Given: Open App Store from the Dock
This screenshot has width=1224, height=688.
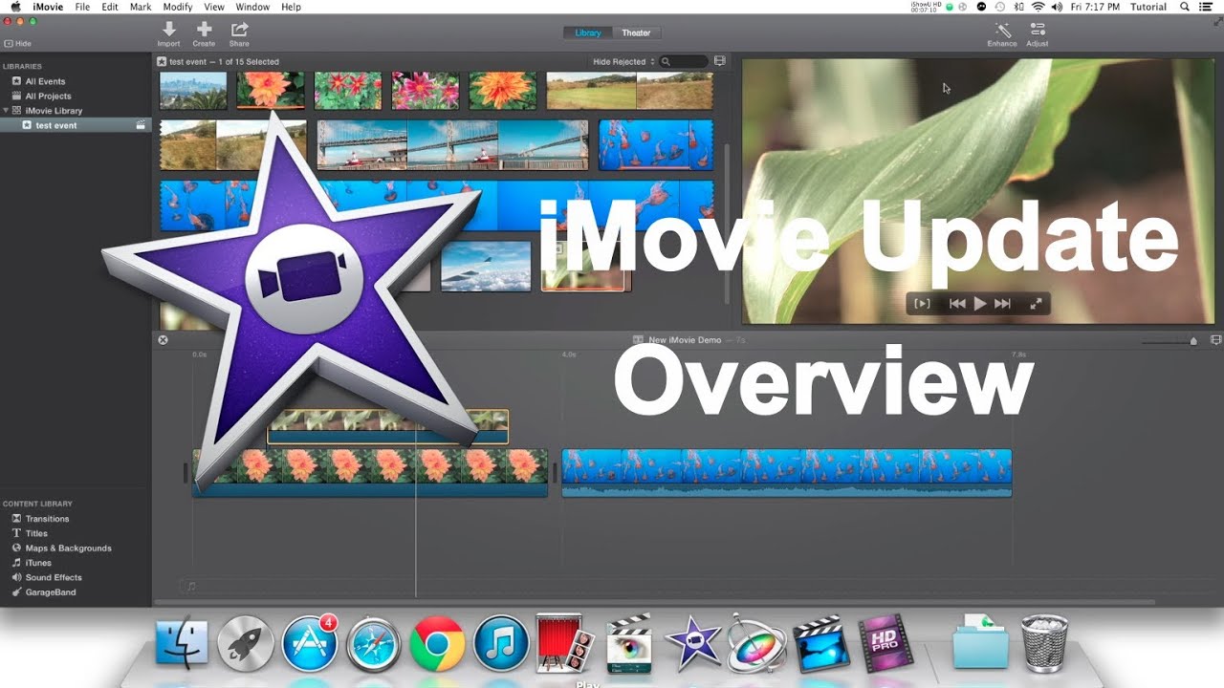Looking at the screenshot, I should pos(310,642).
